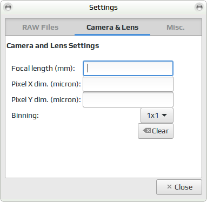Switch to the RAW Files tab
The width and height of the screenshot is (207, 202).
[x=41, y=28]
